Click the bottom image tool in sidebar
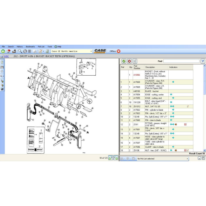Image resolution: width=206 pixels, height=206 pixels. [x=2, y=89]
